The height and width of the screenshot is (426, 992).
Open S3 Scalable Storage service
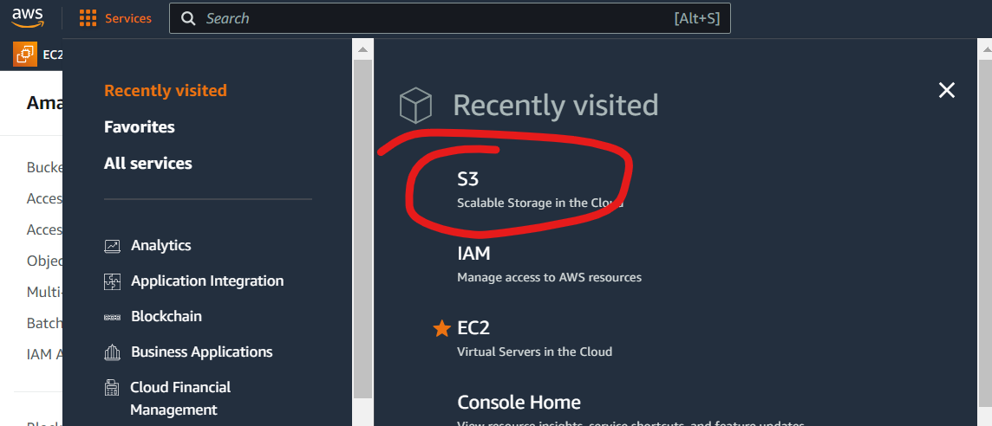(468, 179)
